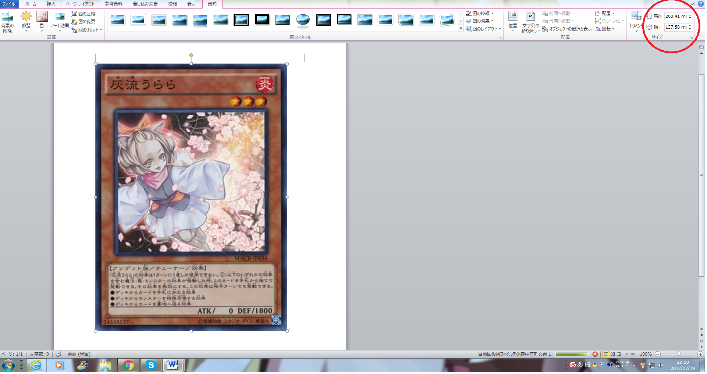The height and width of the screenshot is (374, 707).
Task: Click the height (高さ) input field
Action: (x=676, y=16)
